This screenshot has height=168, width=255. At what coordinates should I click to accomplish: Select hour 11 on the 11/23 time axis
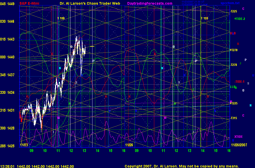pos(58,151)
